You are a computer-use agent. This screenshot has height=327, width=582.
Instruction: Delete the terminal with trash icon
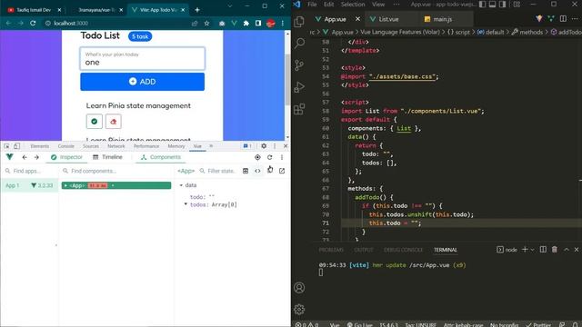555,250
